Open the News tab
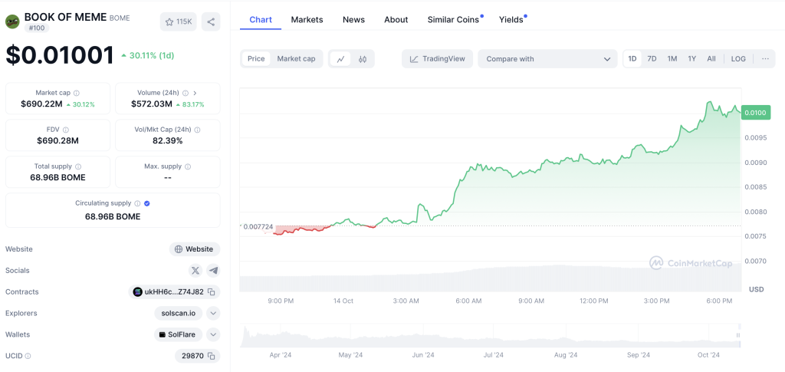Image resolution: width=785 pixels, height=372 pixels. 353,20
